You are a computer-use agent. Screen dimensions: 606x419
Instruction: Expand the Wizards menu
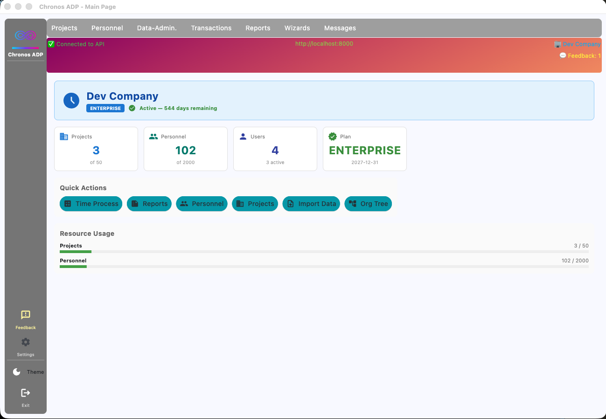click(x=297, y=28)
